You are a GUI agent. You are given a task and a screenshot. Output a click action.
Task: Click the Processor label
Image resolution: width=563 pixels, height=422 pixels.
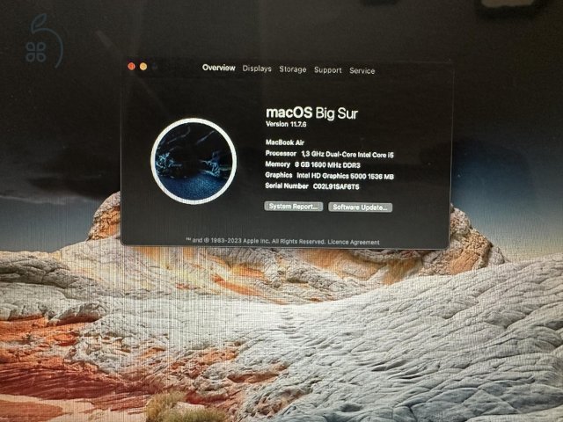(281, 154)
